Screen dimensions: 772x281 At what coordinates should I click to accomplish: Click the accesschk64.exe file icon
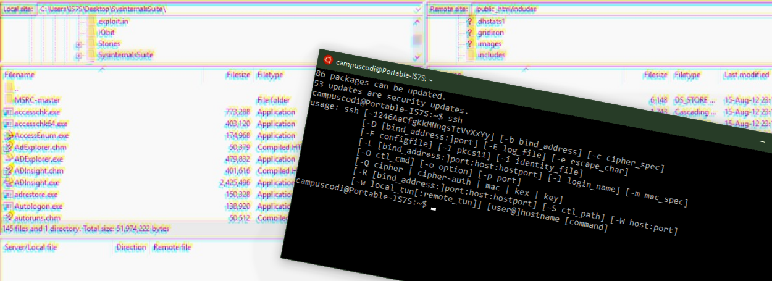(x=8, y=124)
